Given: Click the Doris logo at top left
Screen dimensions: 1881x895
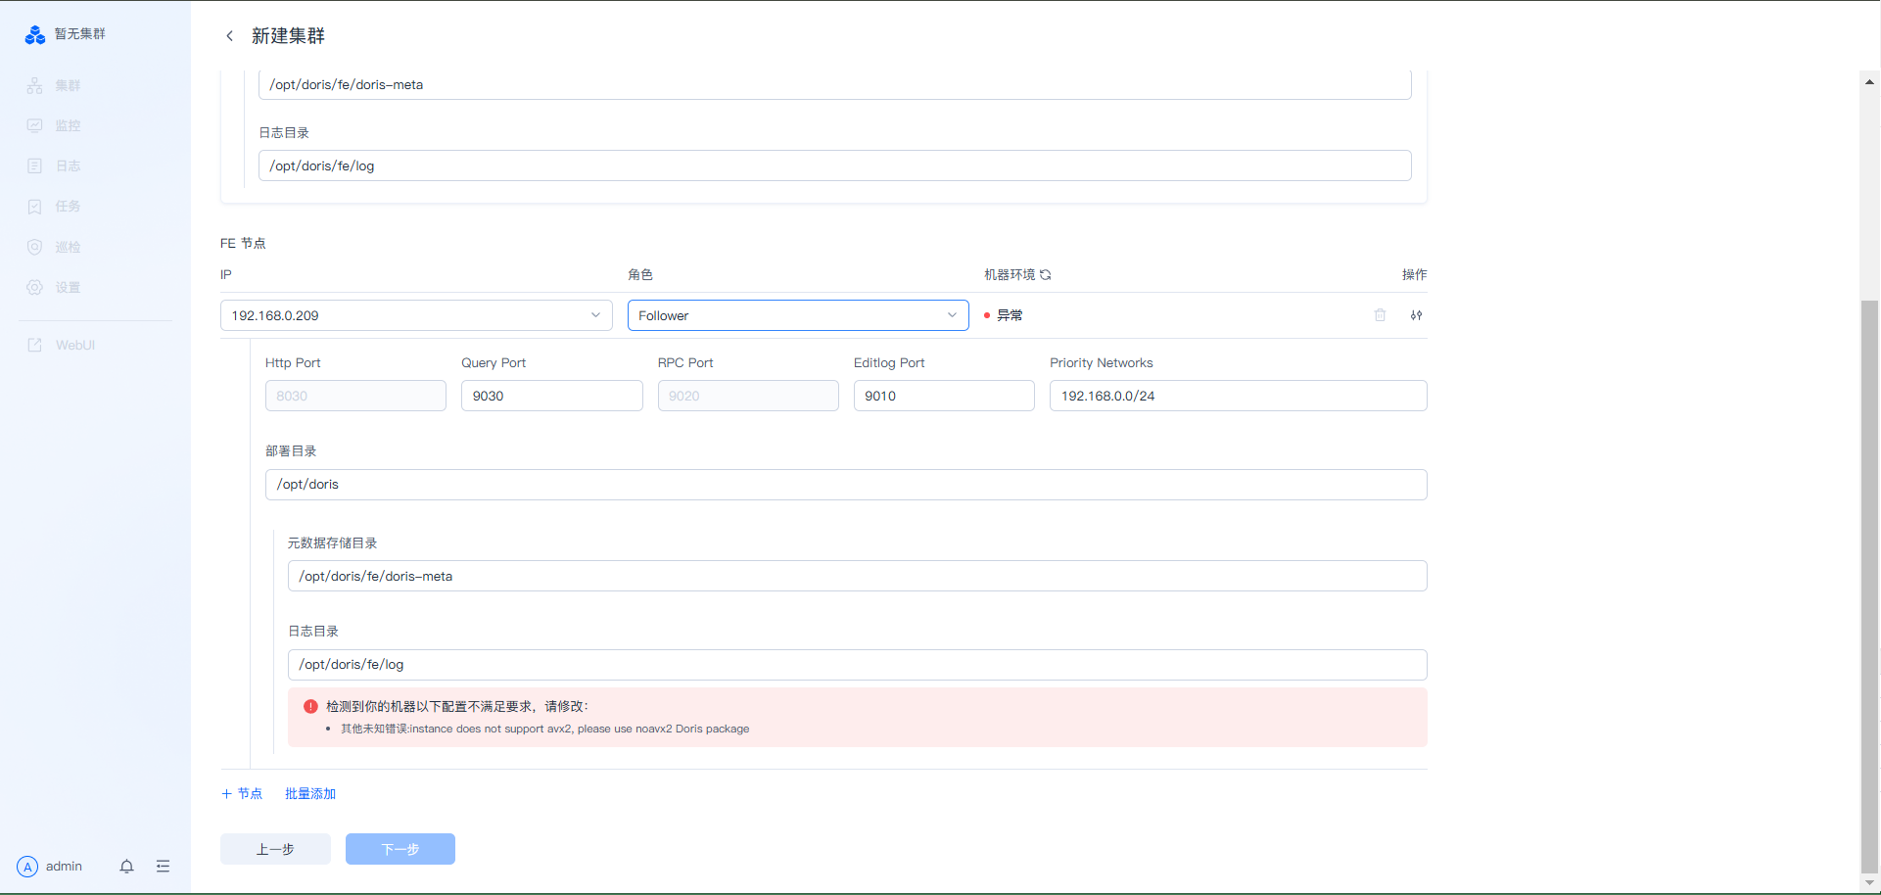Looking at the screenshot, I should tap(35, 35).
